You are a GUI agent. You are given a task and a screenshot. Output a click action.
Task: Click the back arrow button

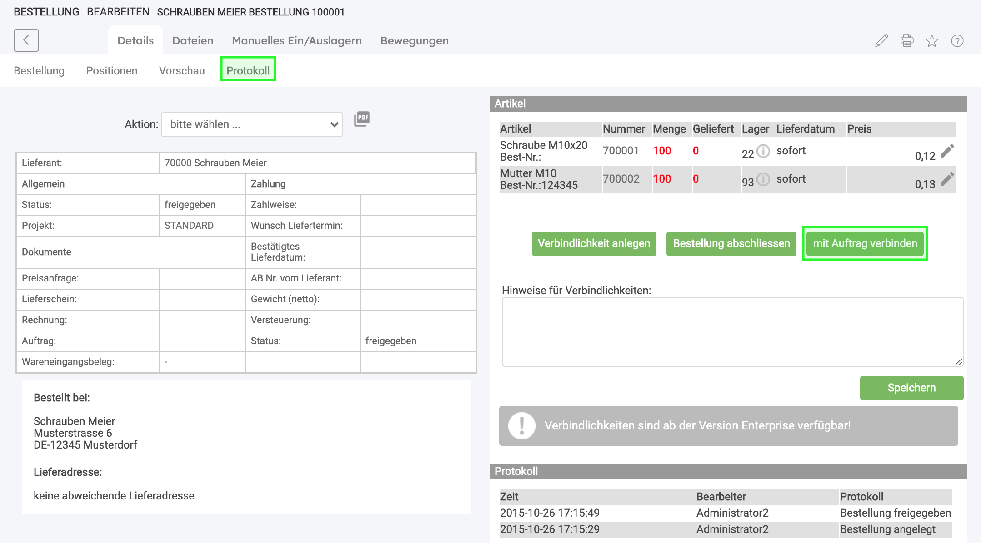click(x=26, y=40)
